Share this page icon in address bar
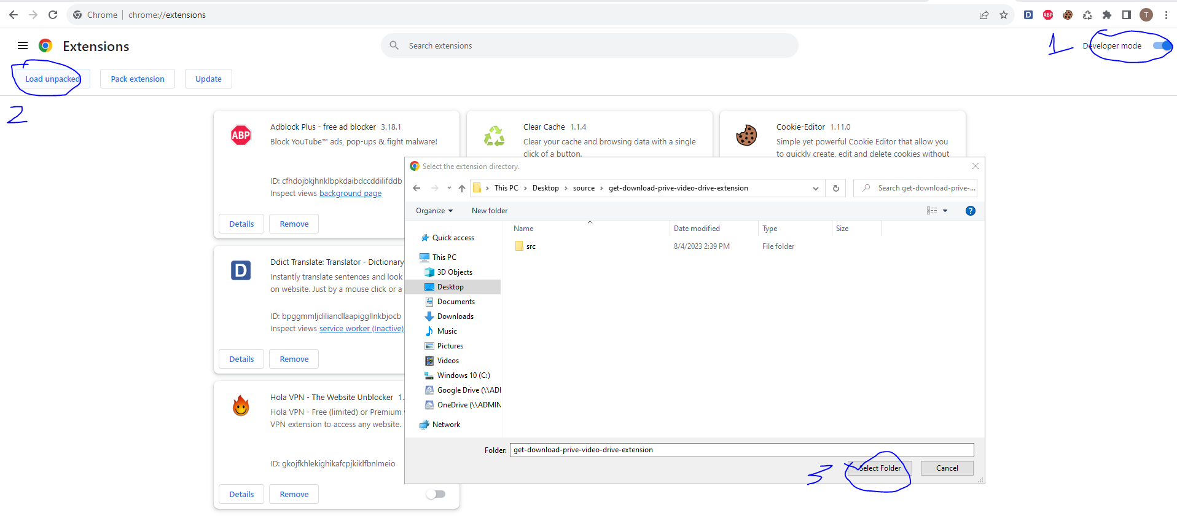This screenshot has width=1177, height=518. (x=984, y=15)
